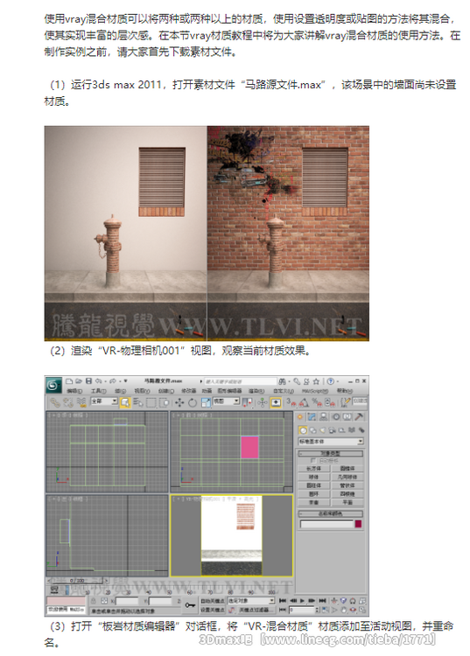This screenshot has height=656, width=470.
Task: Click the object name input field
Action: [x=326, y=524]
